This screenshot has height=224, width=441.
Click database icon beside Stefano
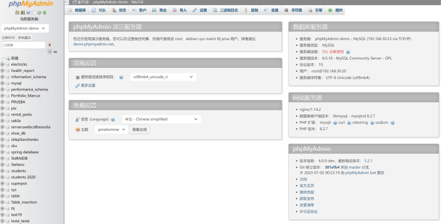[7, 165]
